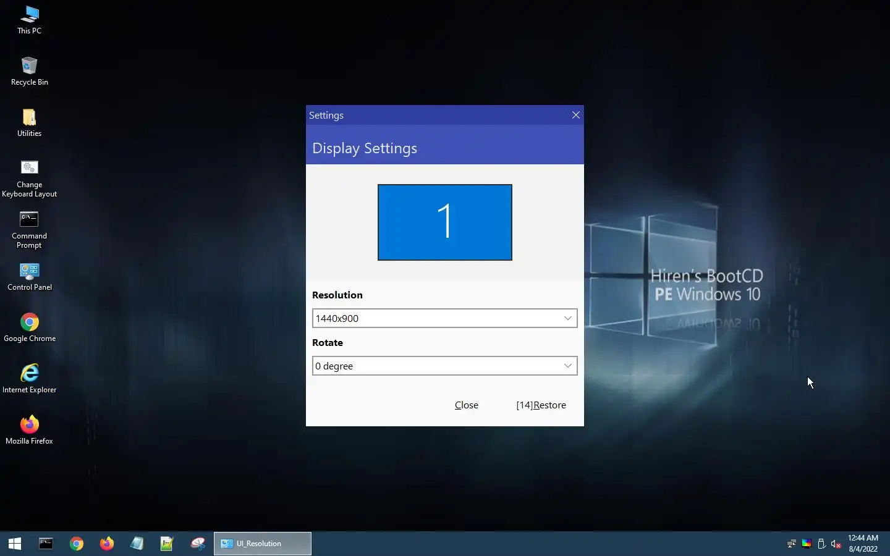This screenshot has height=556, width=890.
Task: Click the colorful display tray icon
Action: 807,544
